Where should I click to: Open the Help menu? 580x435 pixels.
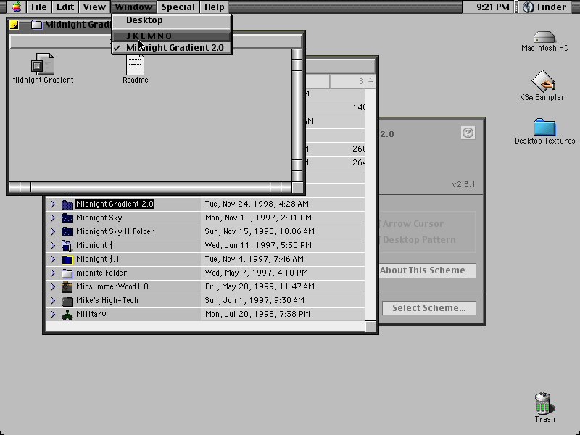click(215, 7)
